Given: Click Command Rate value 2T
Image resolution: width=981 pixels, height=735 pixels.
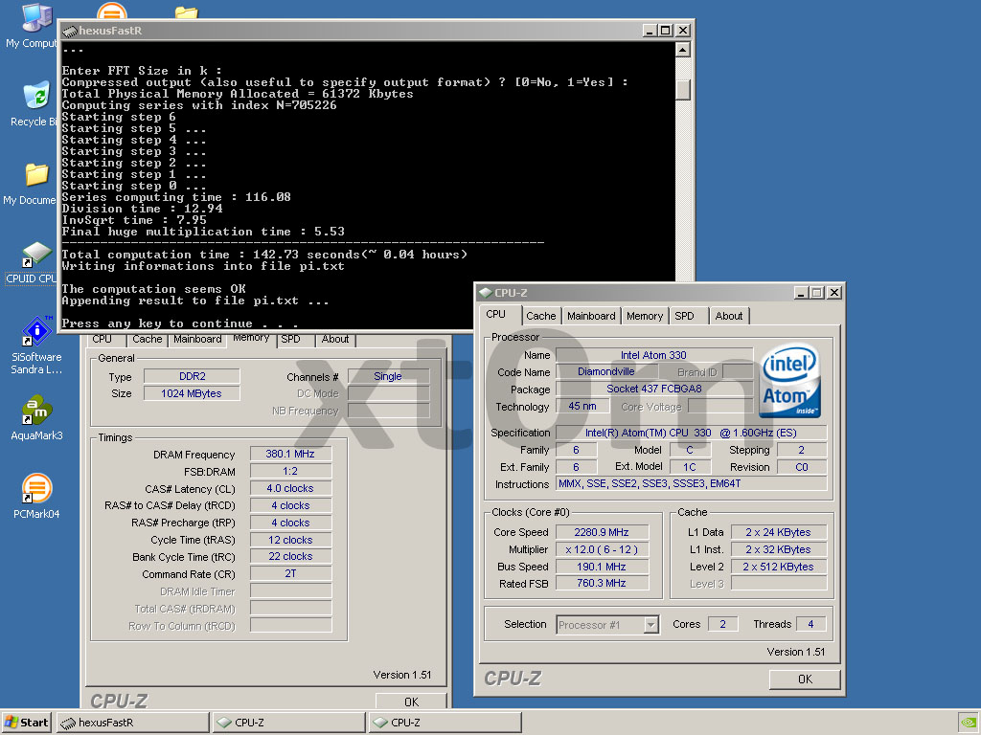Looking at the screenshot, I should pyautogui.click(x=290, y=574).
